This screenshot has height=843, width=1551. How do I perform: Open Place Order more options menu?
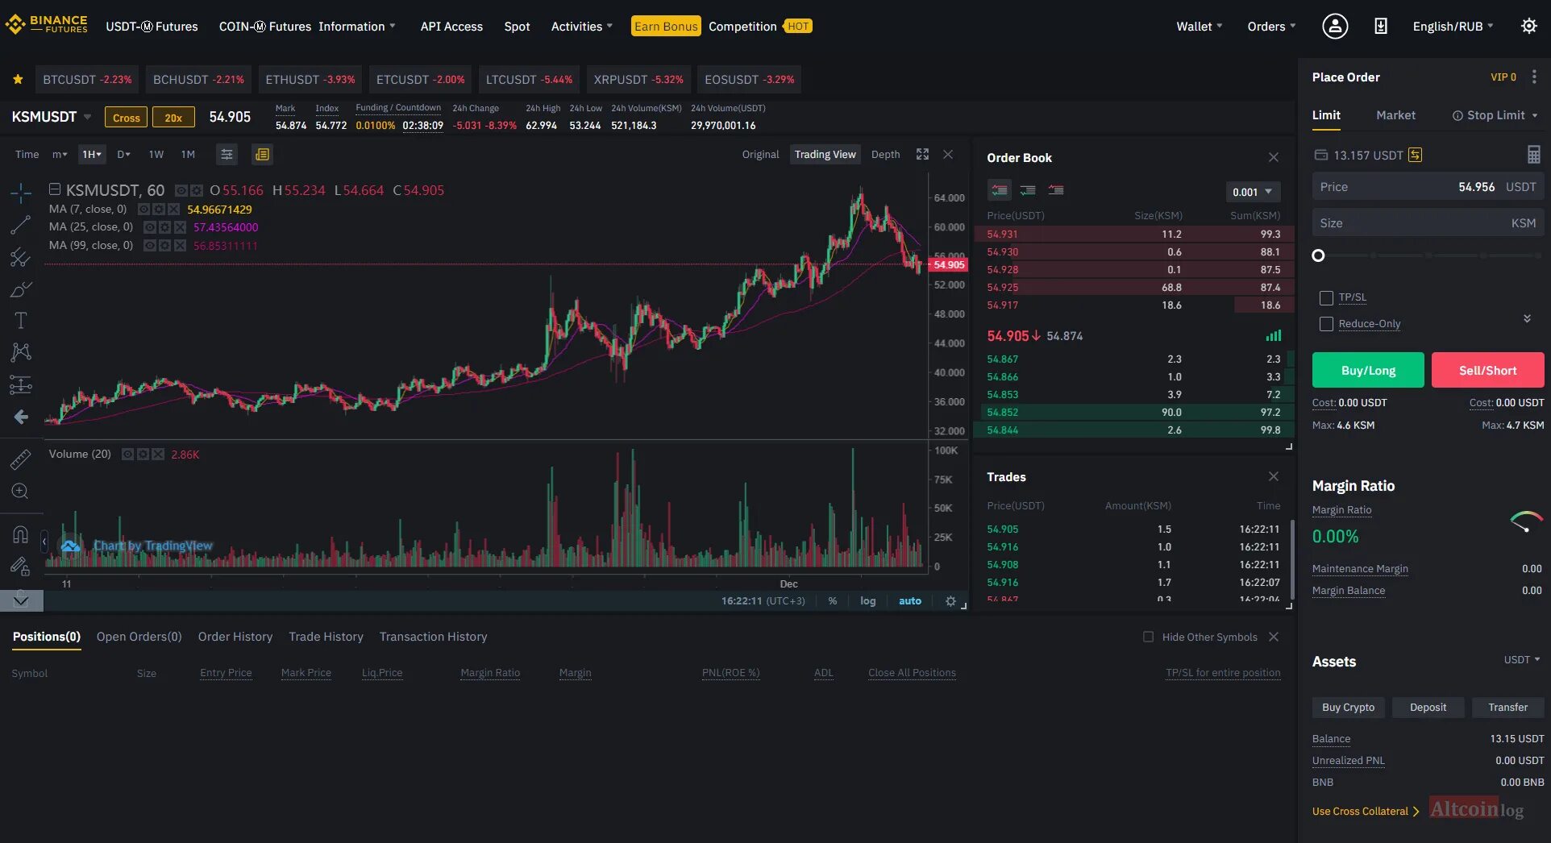coord(1534,77)
